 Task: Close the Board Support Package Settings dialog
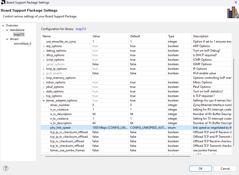pos(235,3)
